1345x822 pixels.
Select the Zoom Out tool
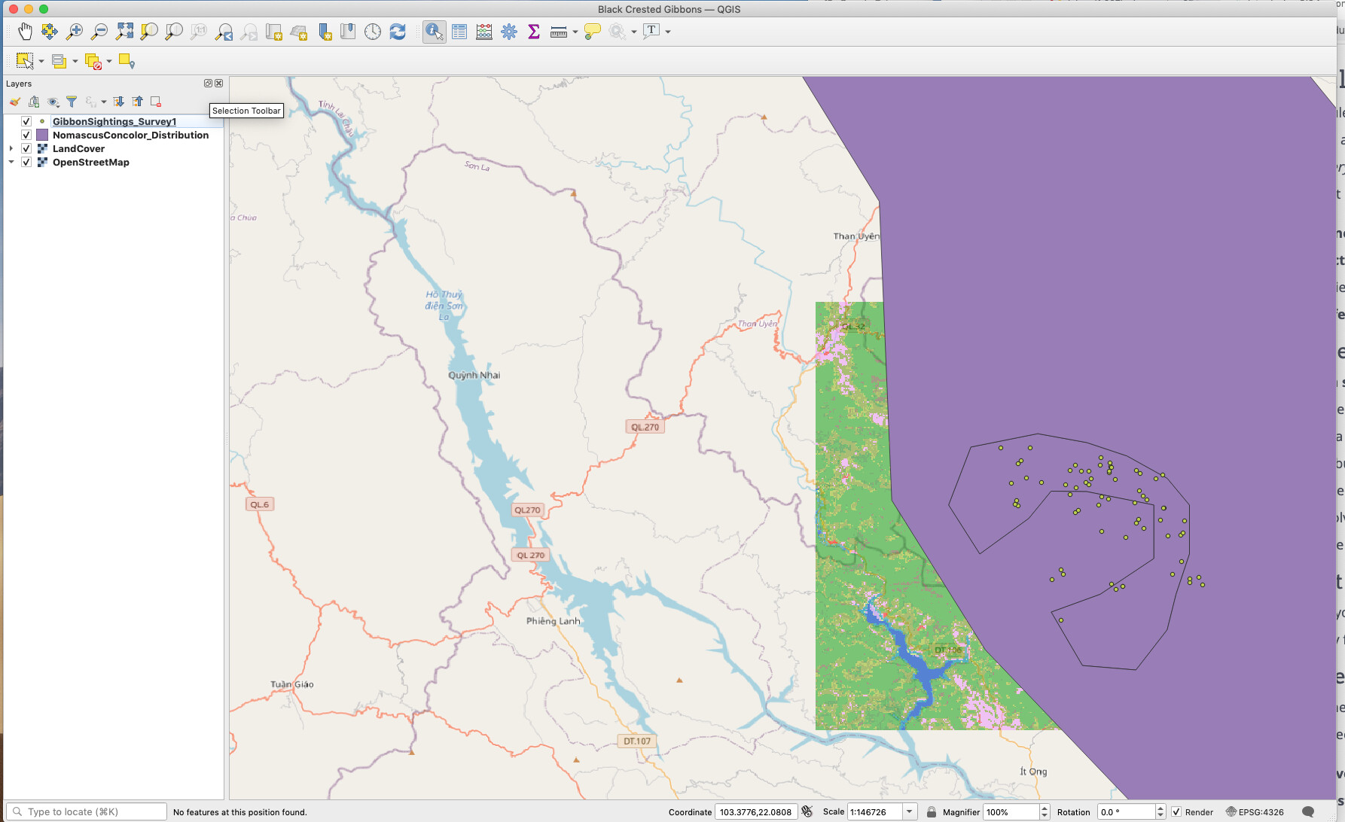click(x=99, y=32)
